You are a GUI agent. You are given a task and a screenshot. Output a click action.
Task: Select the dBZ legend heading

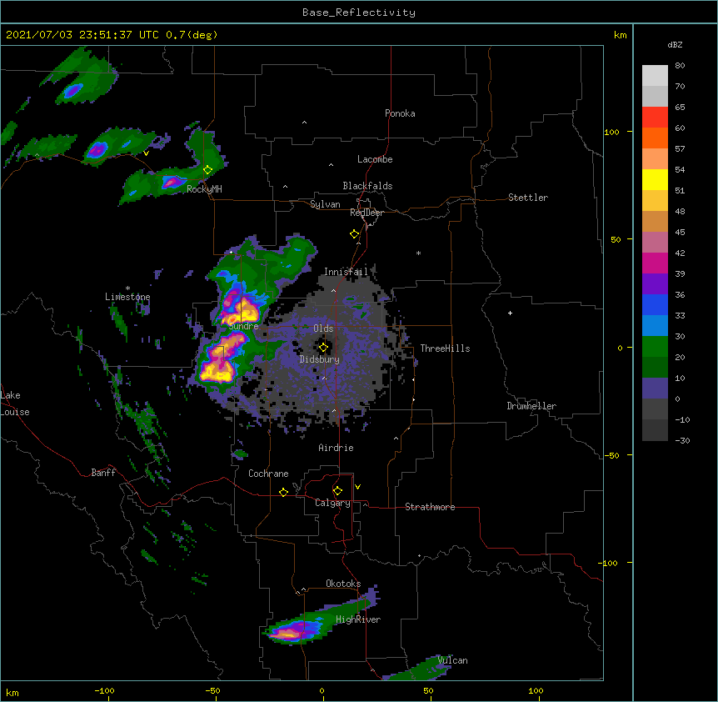[x=675, y=44]
